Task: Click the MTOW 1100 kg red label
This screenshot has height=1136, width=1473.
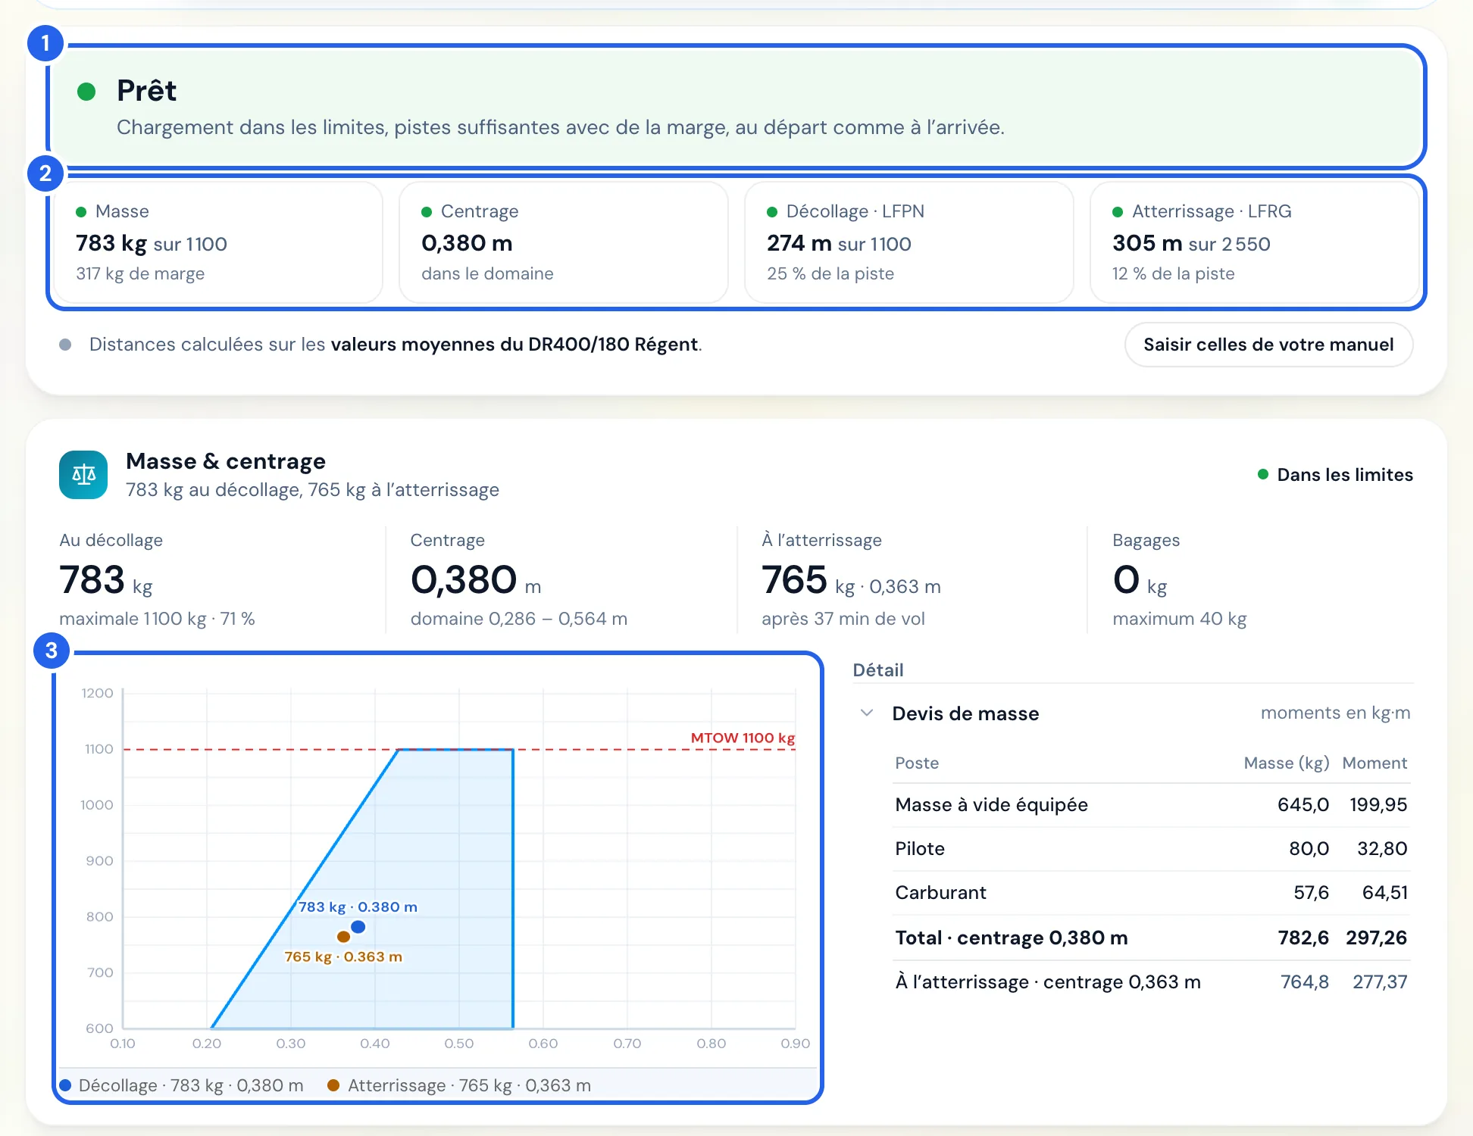Action: tap(743, 738)
